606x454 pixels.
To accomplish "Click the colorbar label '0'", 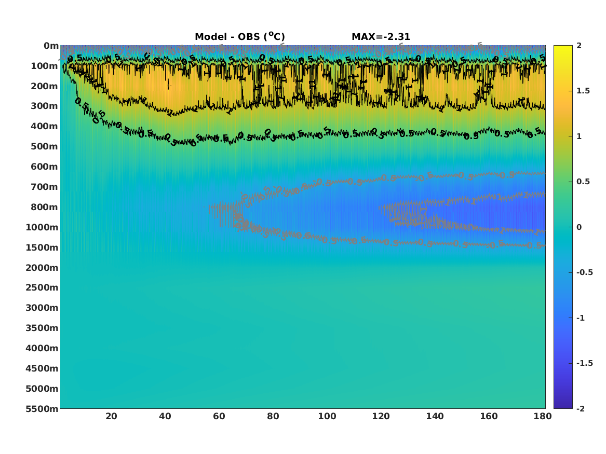I will (579, 227).
